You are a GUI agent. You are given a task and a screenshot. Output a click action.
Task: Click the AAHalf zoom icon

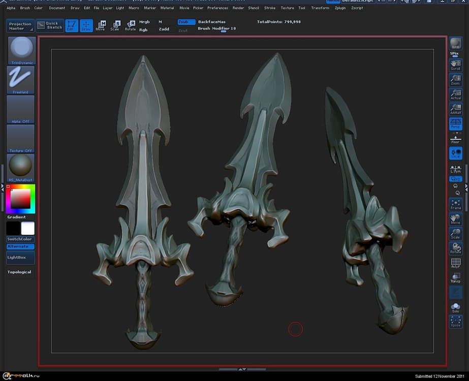tap(455, 109)
